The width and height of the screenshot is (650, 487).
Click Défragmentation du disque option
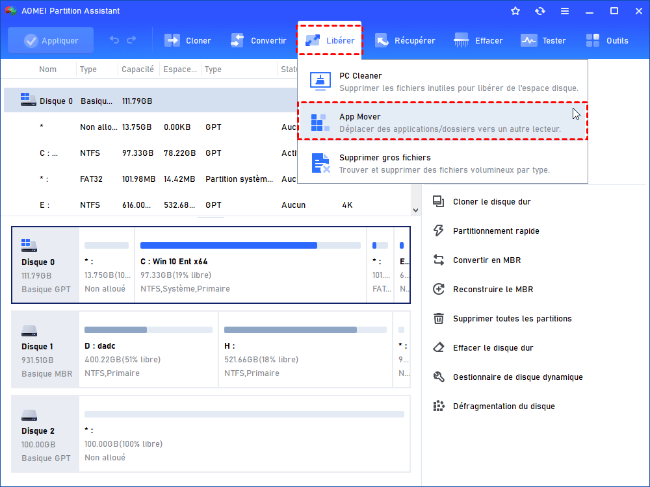tap(504, 406)
